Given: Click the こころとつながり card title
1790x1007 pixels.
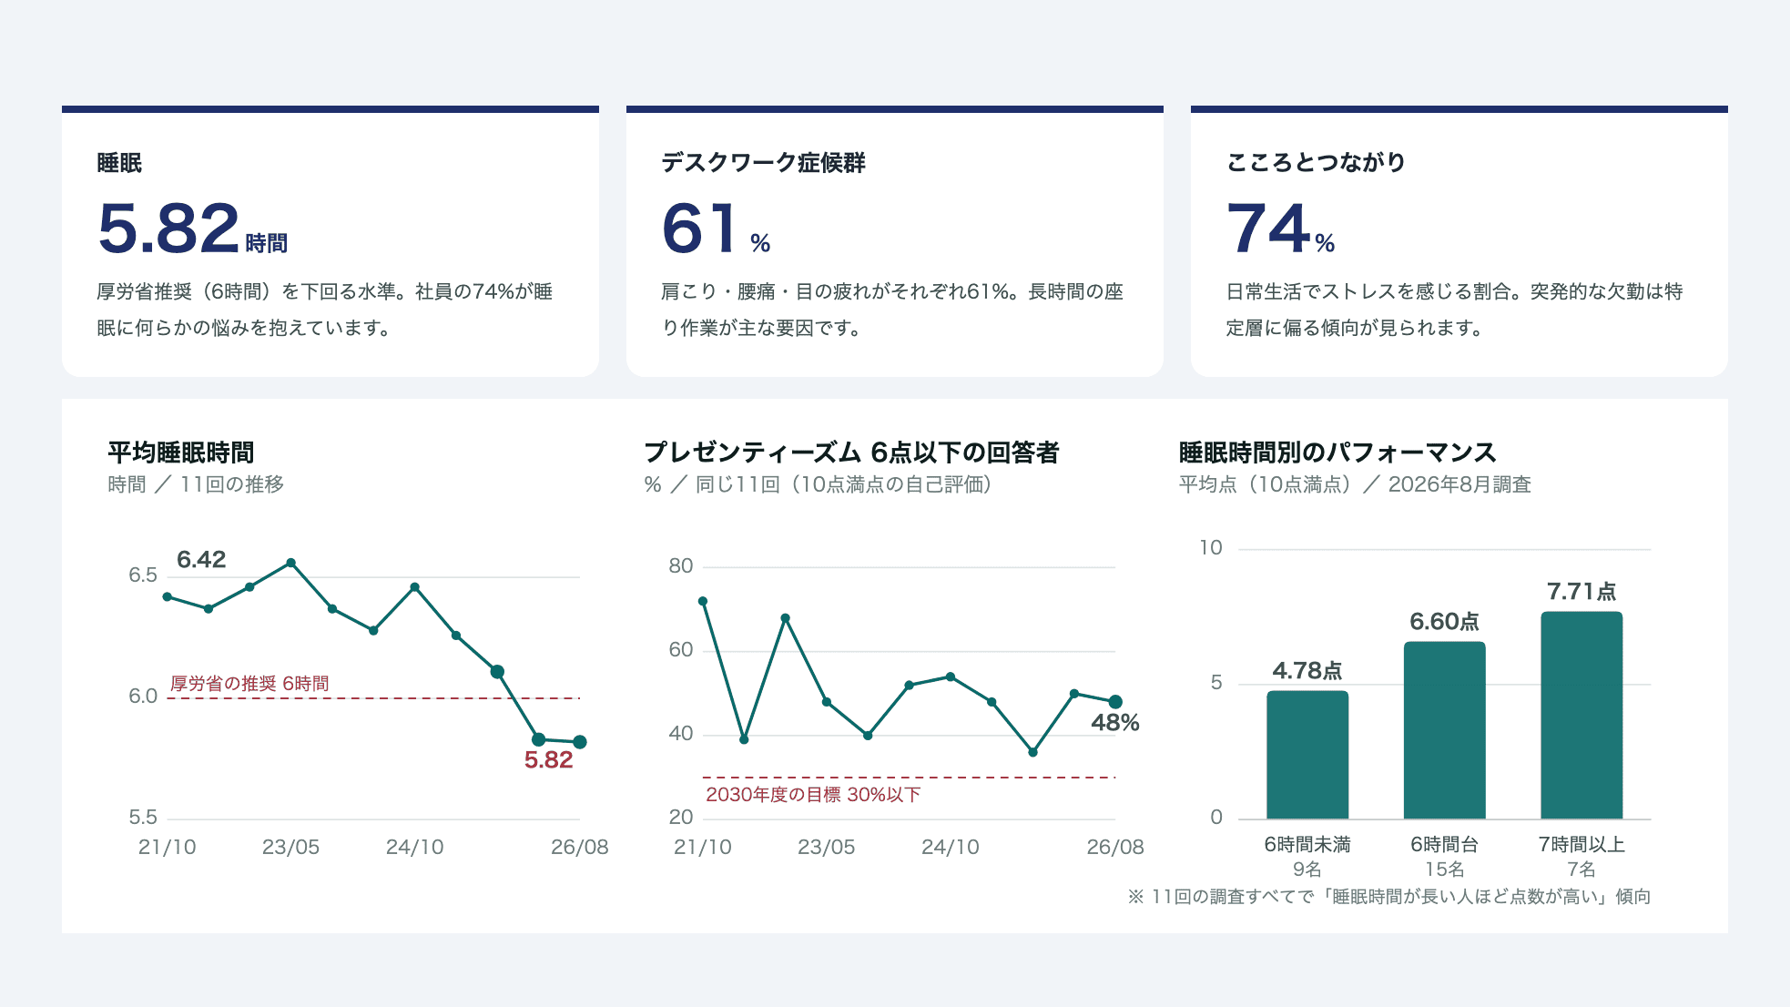Looking at the screenshot, I should click(1316, 163).
